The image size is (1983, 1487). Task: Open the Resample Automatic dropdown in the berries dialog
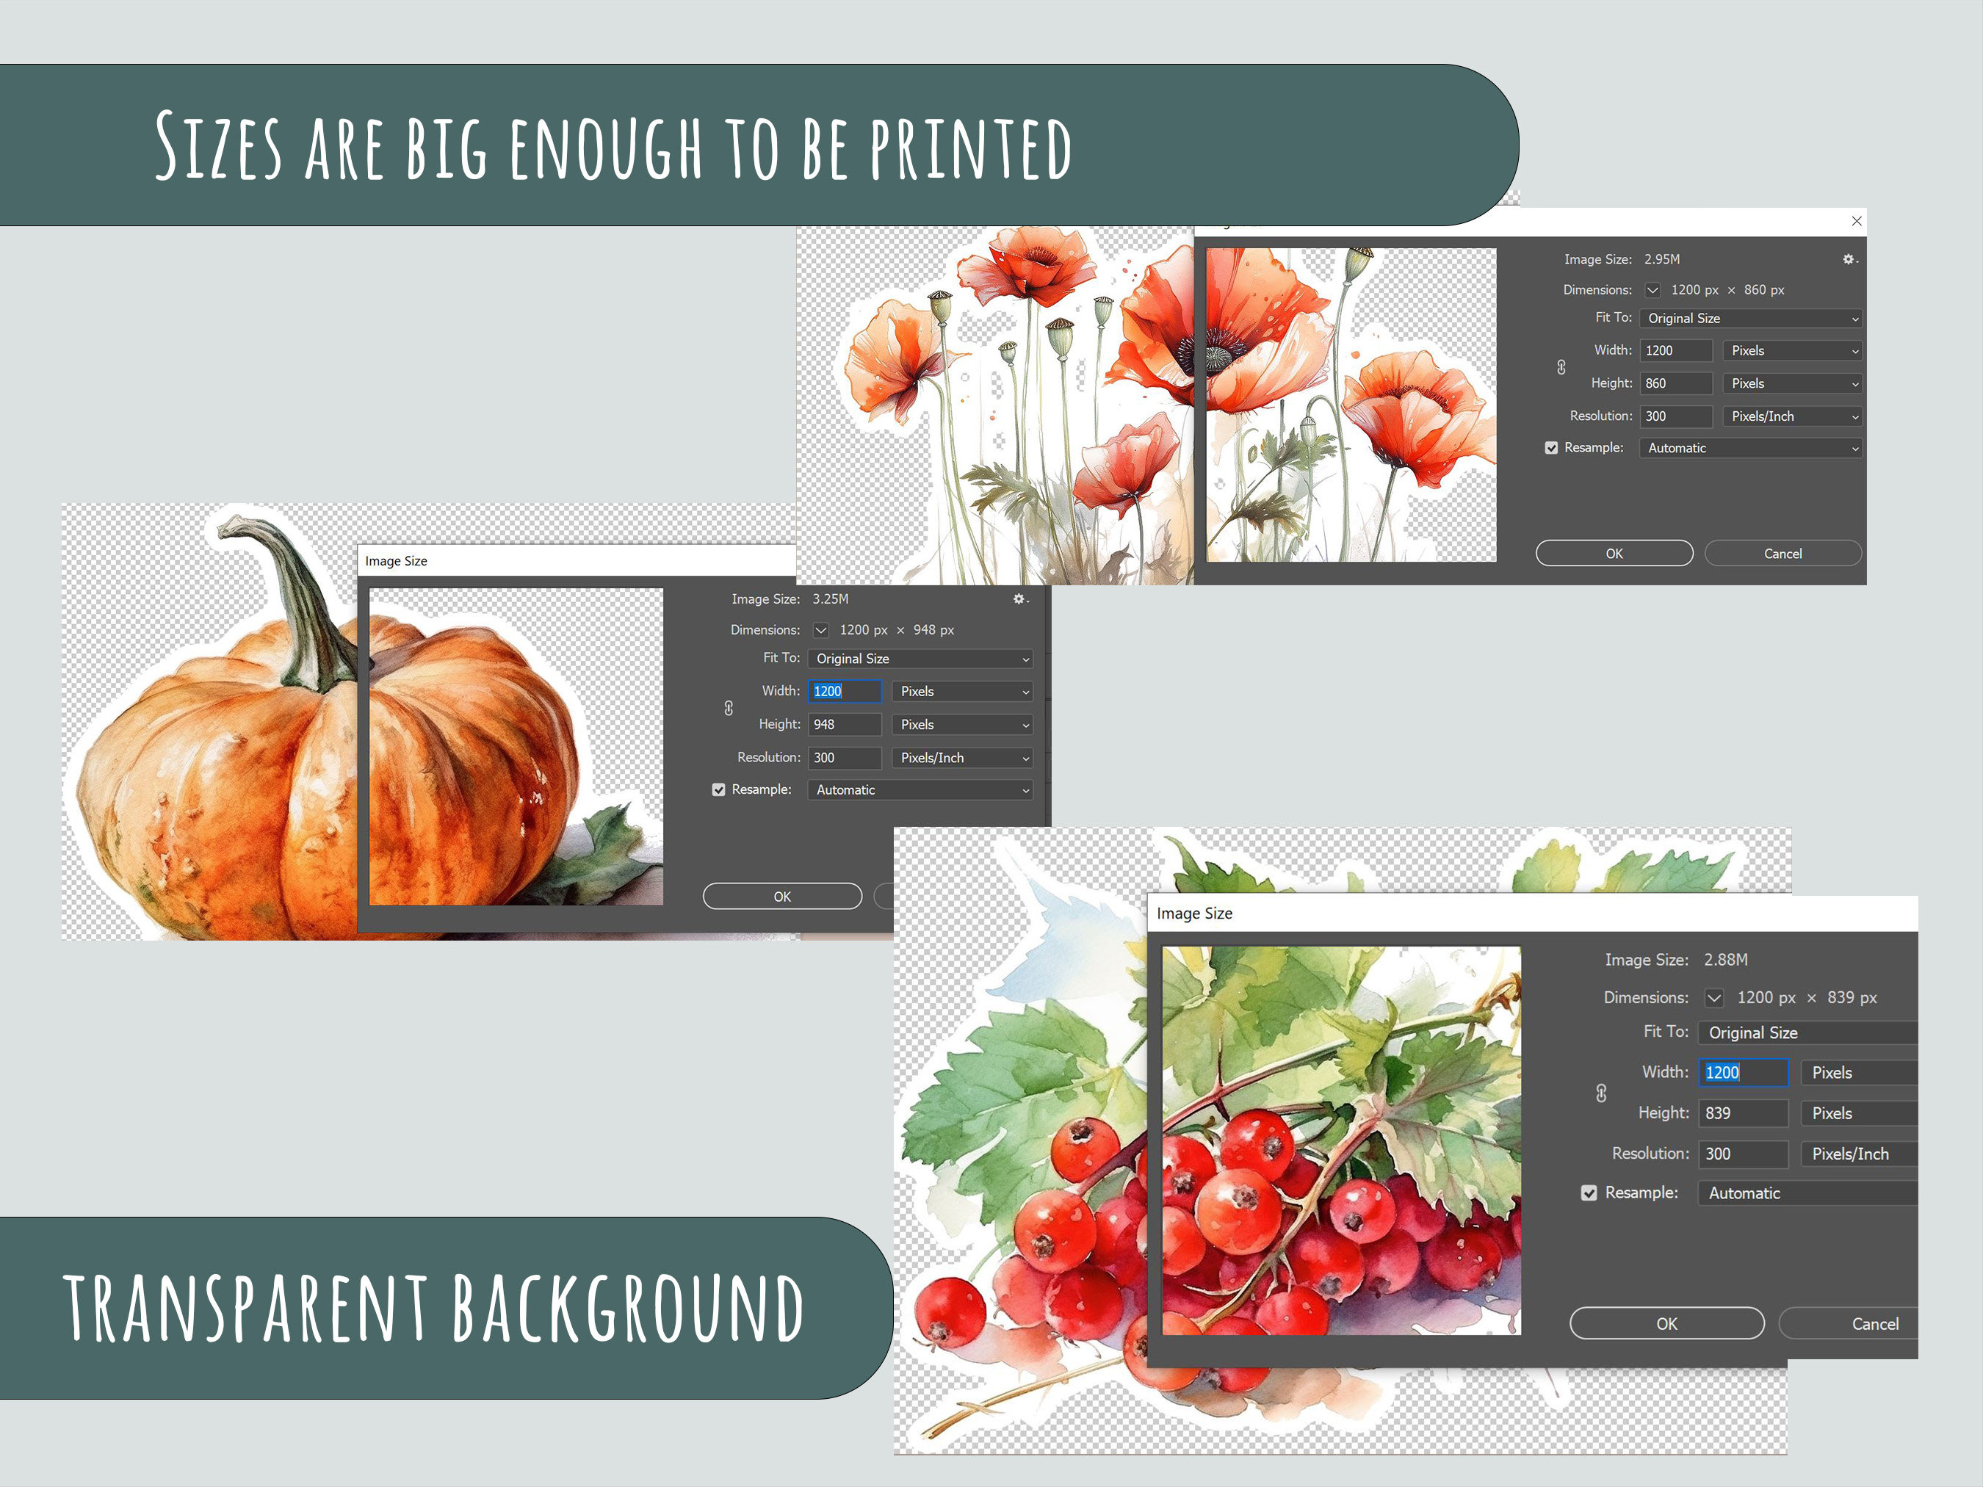pyautogui.click(x=1807, y=1193)
